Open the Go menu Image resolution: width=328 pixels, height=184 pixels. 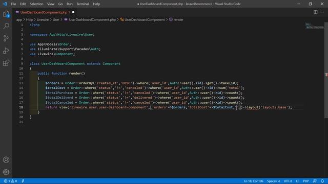(60, 4)
